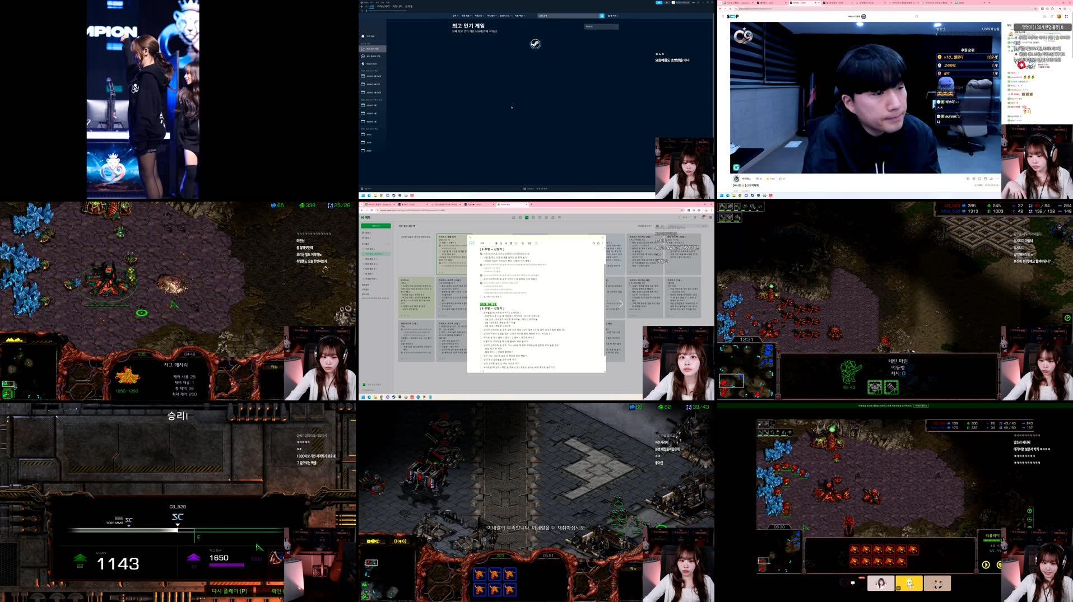Click the bold formatting icon in memo toolbar
The width and height of the screenshot is (1073, 602).
(496, 243)
